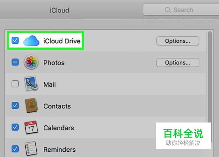This screenshot has width=219, height=157.
Task: Turn off the Reminders checkbox
Action: (15, 149)
